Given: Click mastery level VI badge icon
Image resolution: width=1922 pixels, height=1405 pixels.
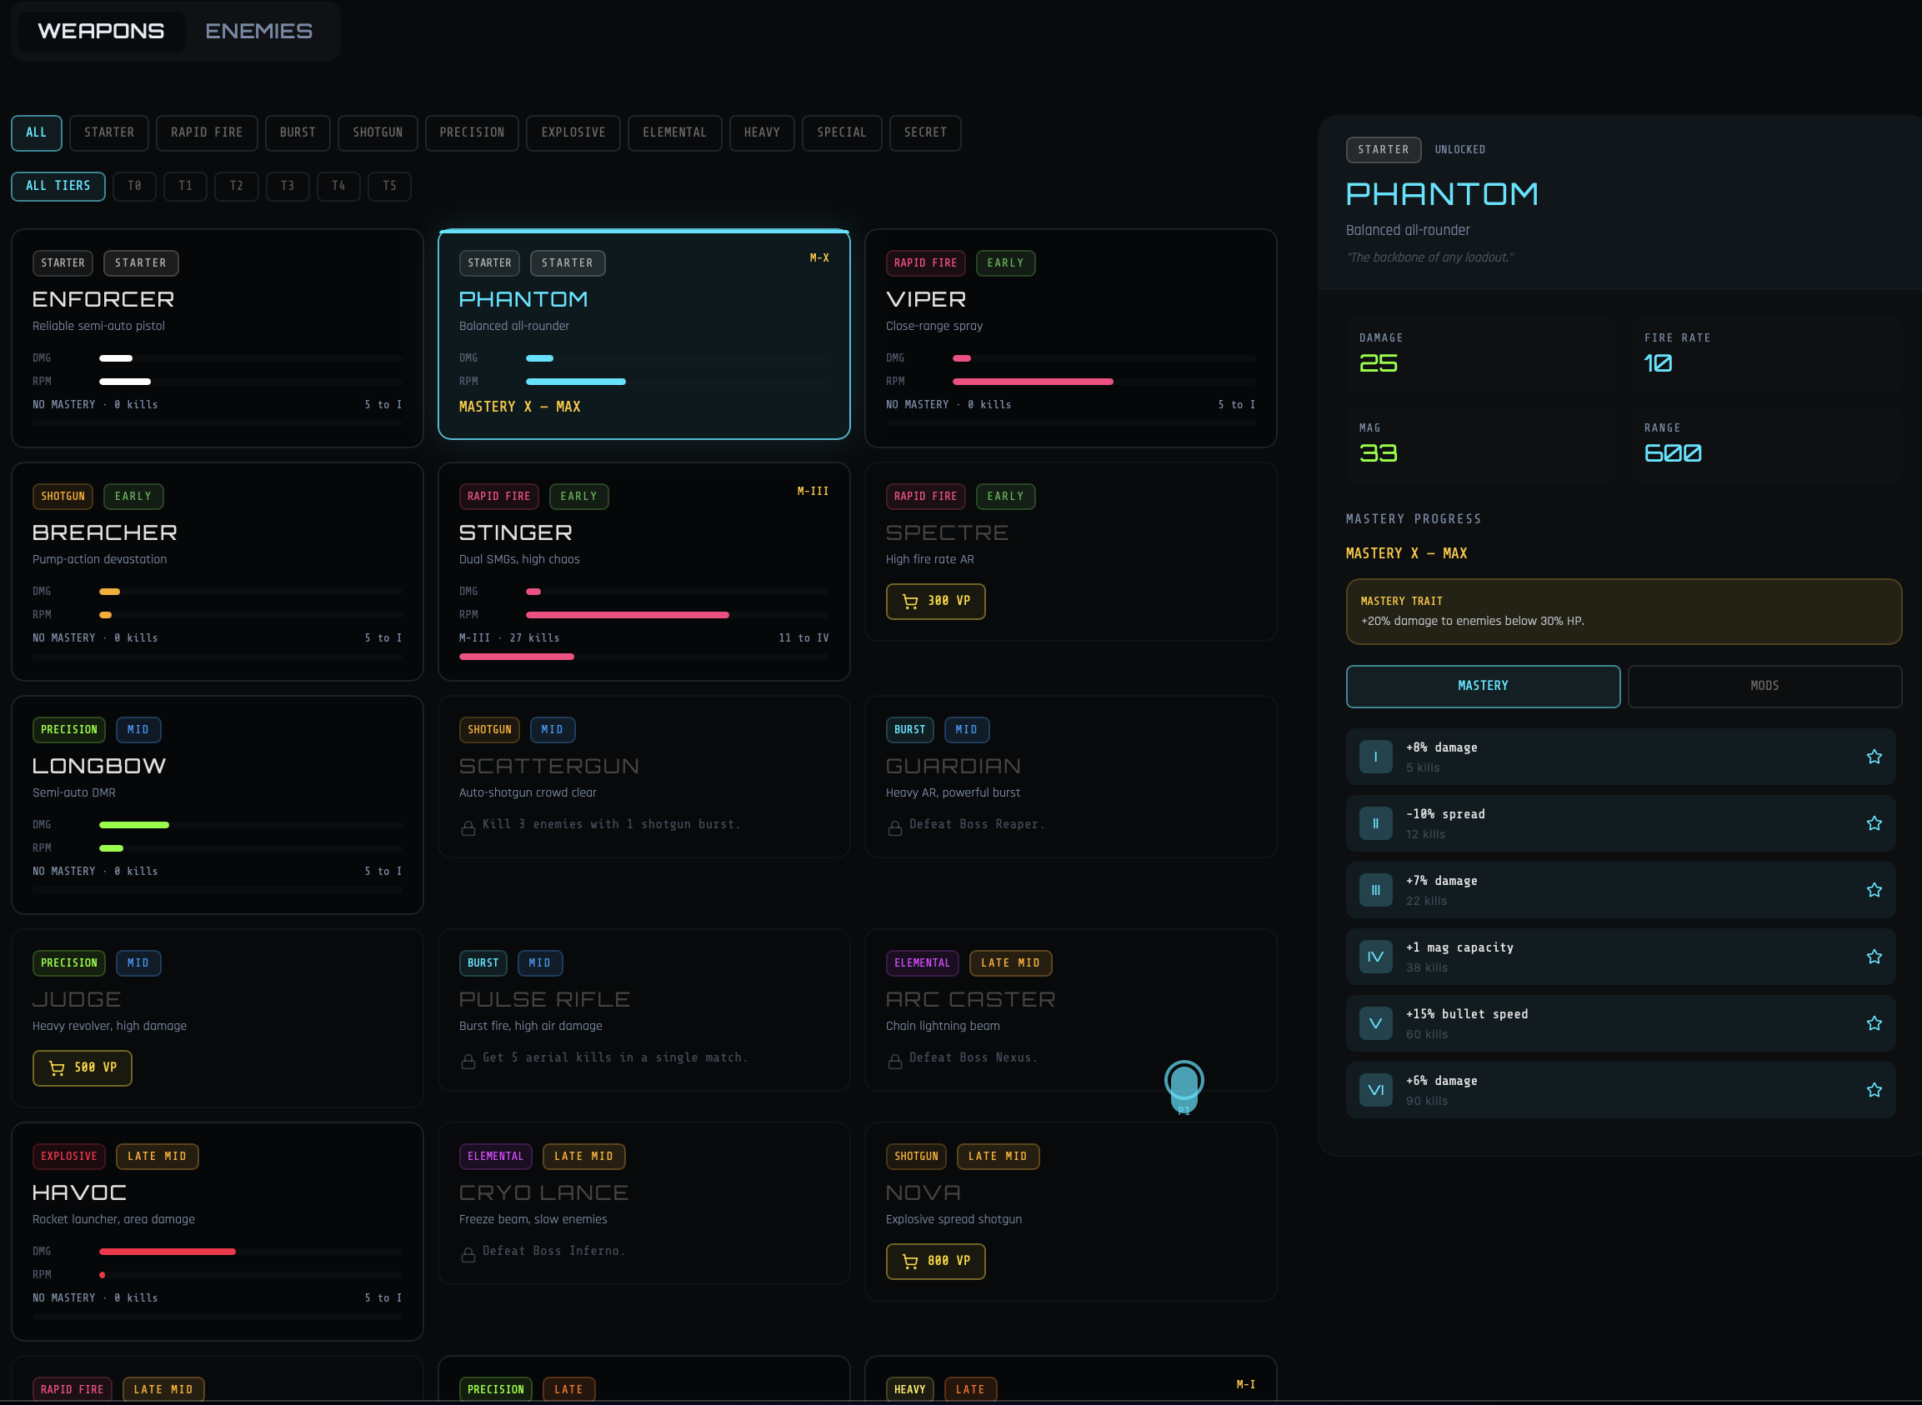Looking at the screenshot, I should click(1375, 1090).
